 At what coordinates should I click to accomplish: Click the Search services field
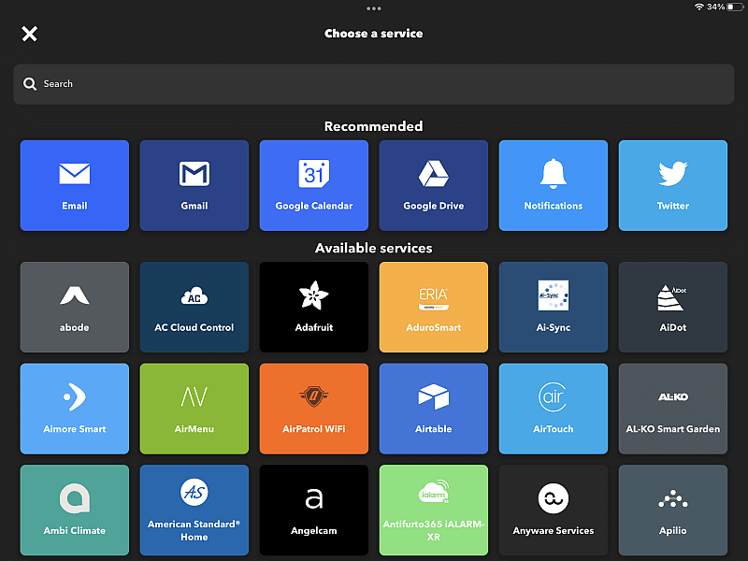(x=373, y=84)
